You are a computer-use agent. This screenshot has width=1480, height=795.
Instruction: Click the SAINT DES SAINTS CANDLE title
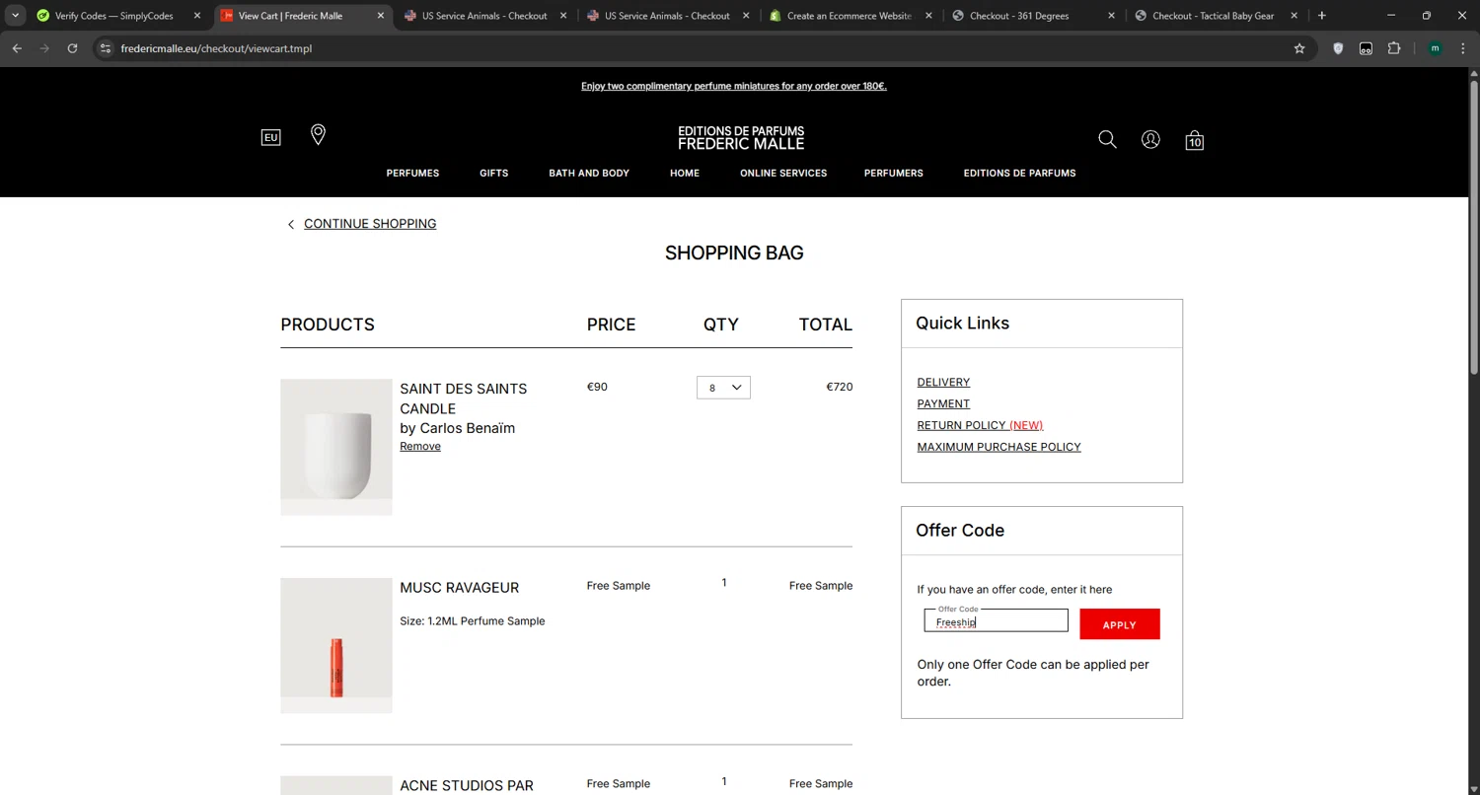tap(464, 398)
